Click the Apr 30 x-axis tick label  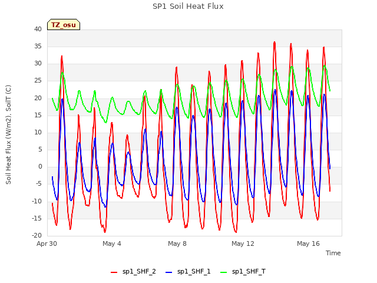[47, 243]
